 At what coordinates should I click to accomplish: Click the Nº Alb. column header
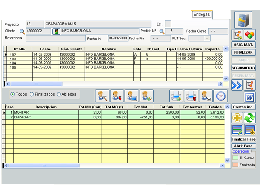(20, 49)
